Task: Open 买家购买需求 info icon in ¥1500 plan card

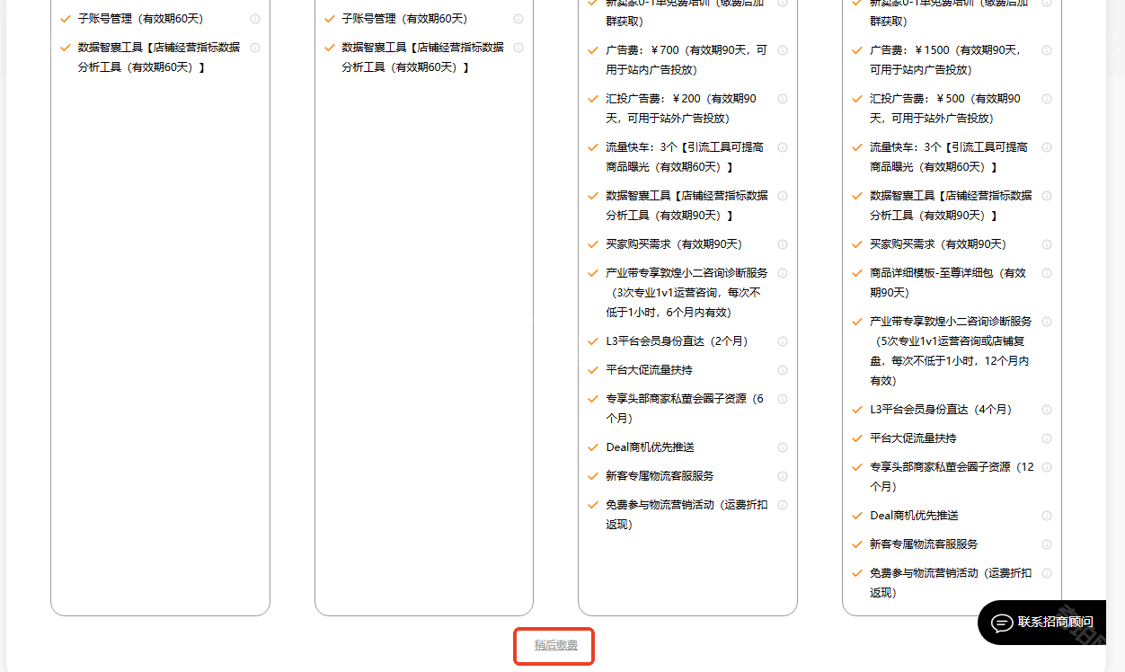Action: pos(1047,244)
